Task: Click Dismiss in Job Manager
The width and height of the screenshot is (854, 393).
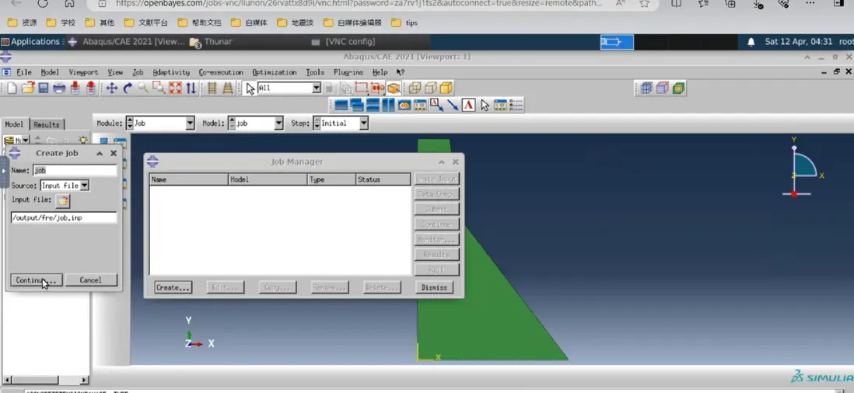Action: click(x=434, y=287)
